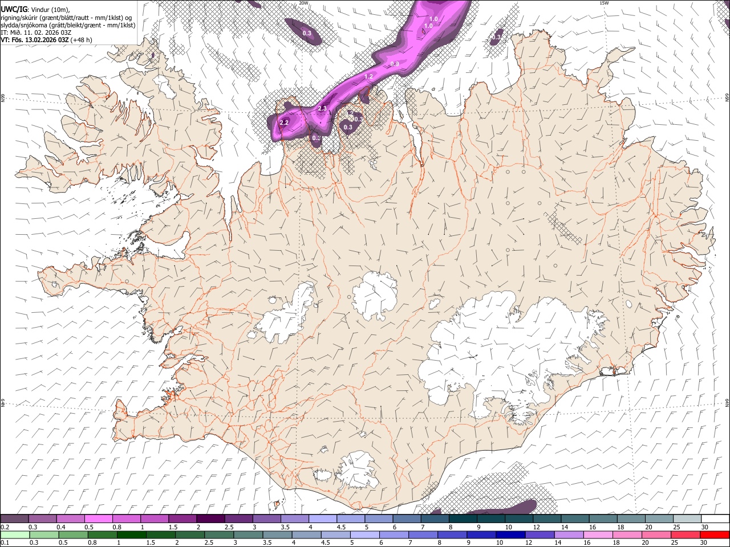Pick the darkest purple swatch between 2 and 2.5
The width and height of the screenshot is (730, 547).
click(210, 519)
